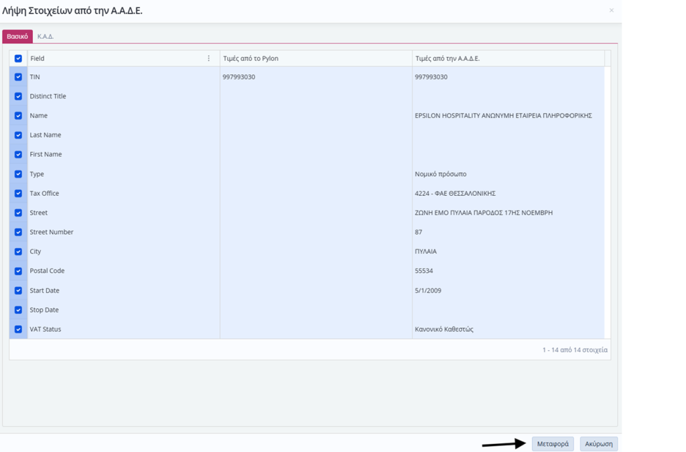Uncheck the Distinct Title checkbox
Viewport: 686px width, 452px height.
18,97
